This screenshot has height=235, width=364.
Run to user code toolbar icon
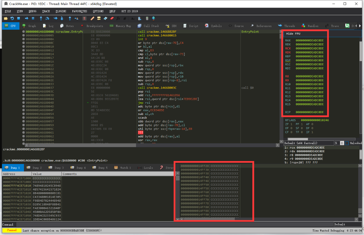(x=76, y=18)
